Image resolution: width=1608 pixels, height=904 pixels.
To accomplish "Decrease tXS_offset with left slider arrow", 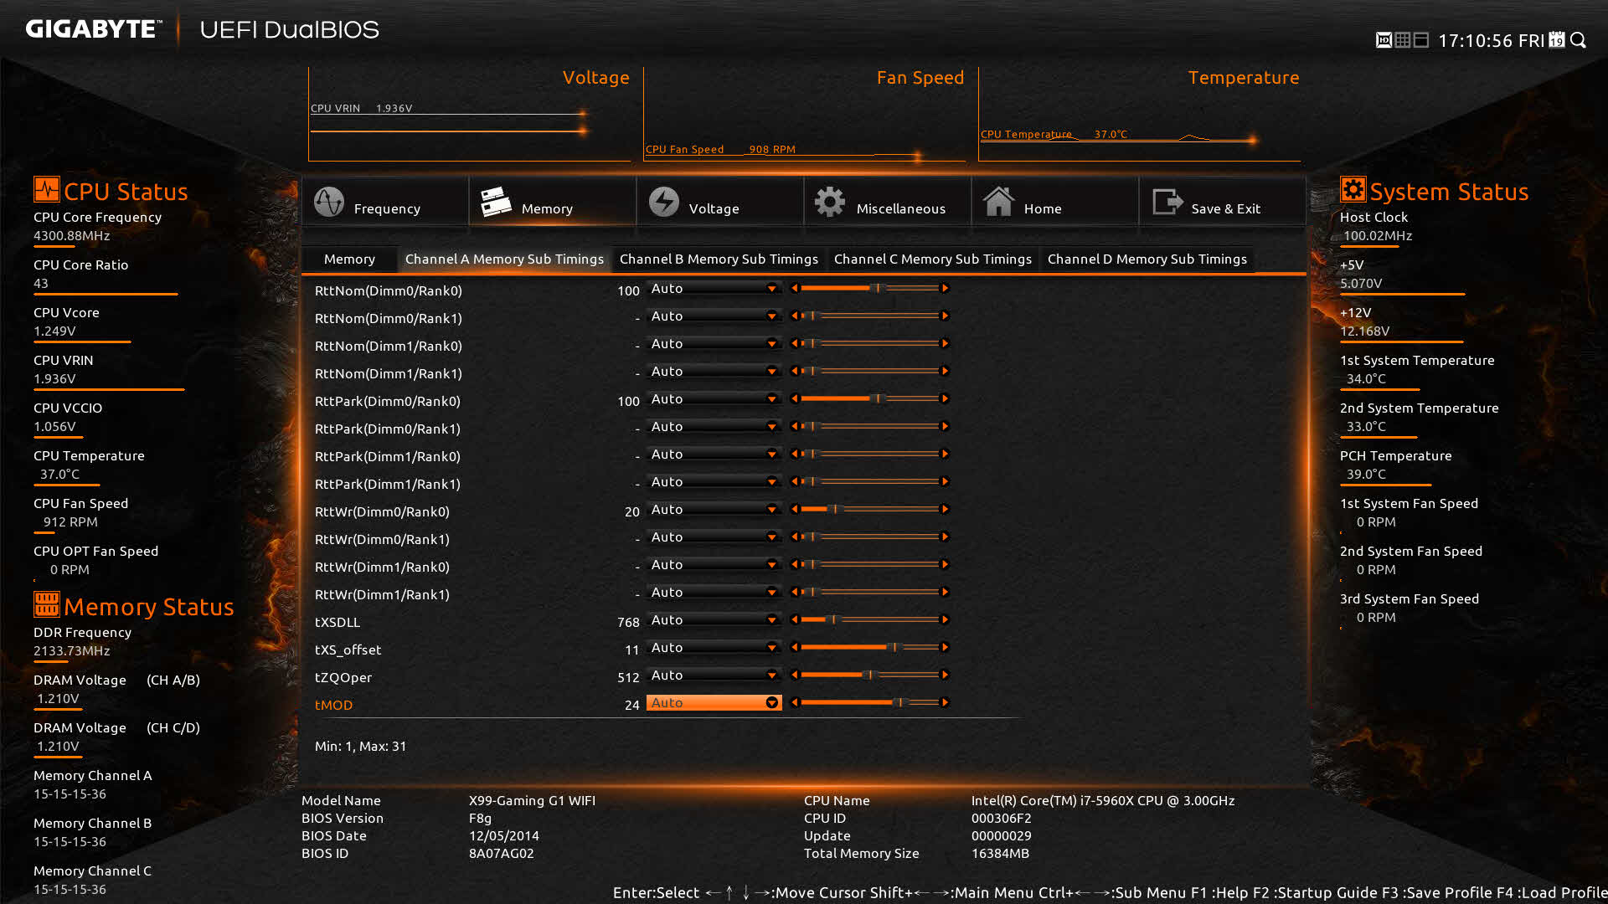I will pyautogui.click(x=794, y=648).
